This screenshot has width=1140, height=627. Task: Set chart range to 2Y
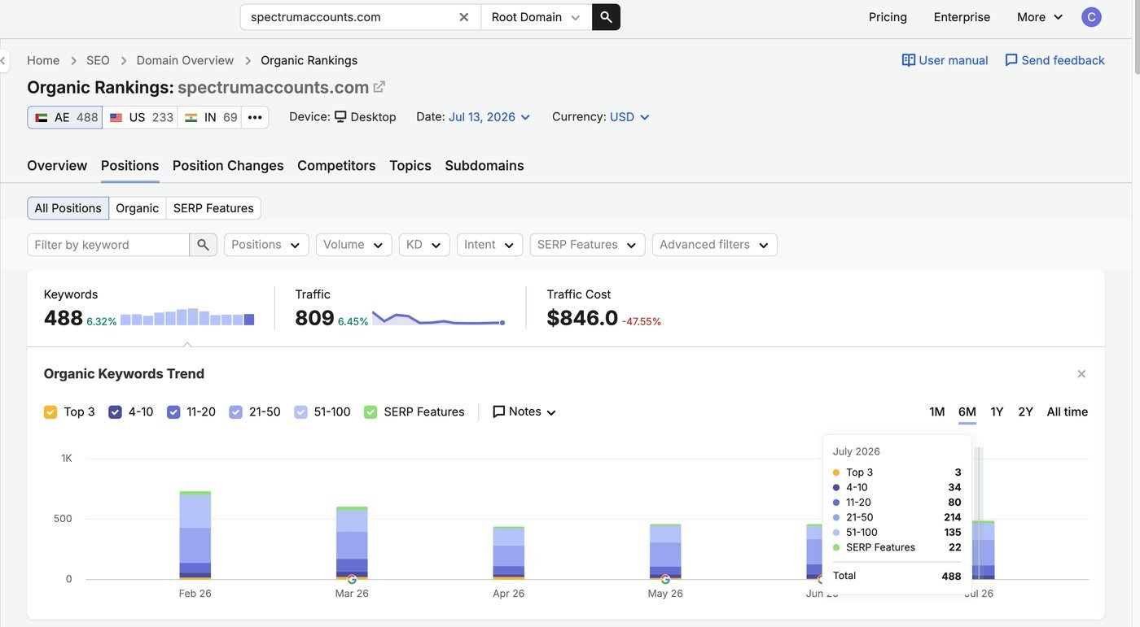pyautogui.click(x=1025, y=412)
